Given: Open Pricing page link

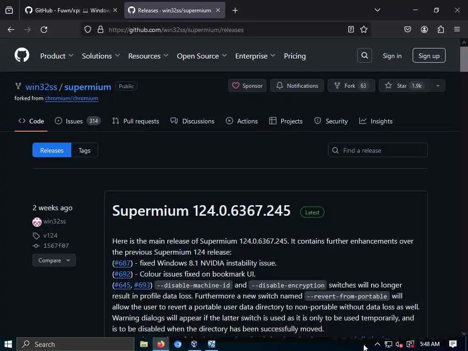Looking at the screenshot, I should click(x=295, y=56).
